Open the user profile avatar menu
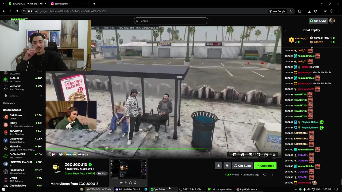The width and height of the screenshot is (342, 192). pyautogui.click(x=332, y=21)
